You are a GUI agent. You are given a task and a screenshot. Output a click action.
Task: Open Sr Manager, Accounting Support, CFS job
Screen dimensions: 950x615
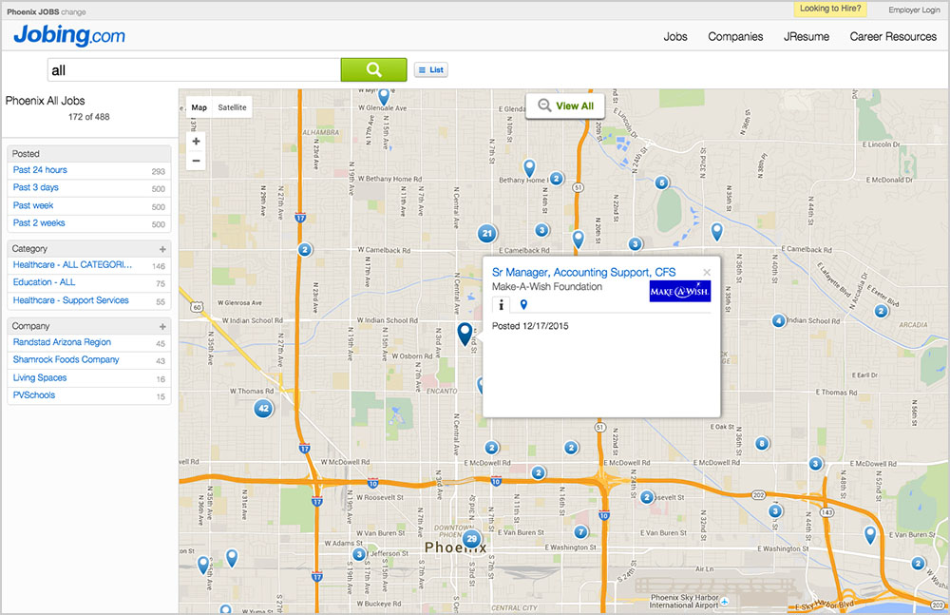coord(583,272)
